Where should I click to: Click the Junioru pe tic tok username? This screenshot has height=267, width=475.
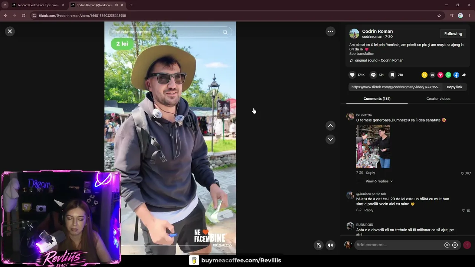point(371,194)
